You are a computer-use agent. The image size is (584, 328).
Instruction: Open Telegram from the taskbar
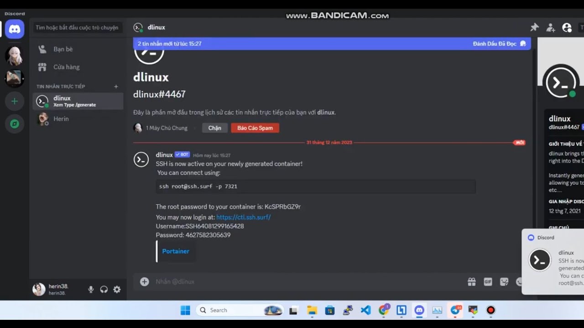pyautogui.click(x=455, y=310)
